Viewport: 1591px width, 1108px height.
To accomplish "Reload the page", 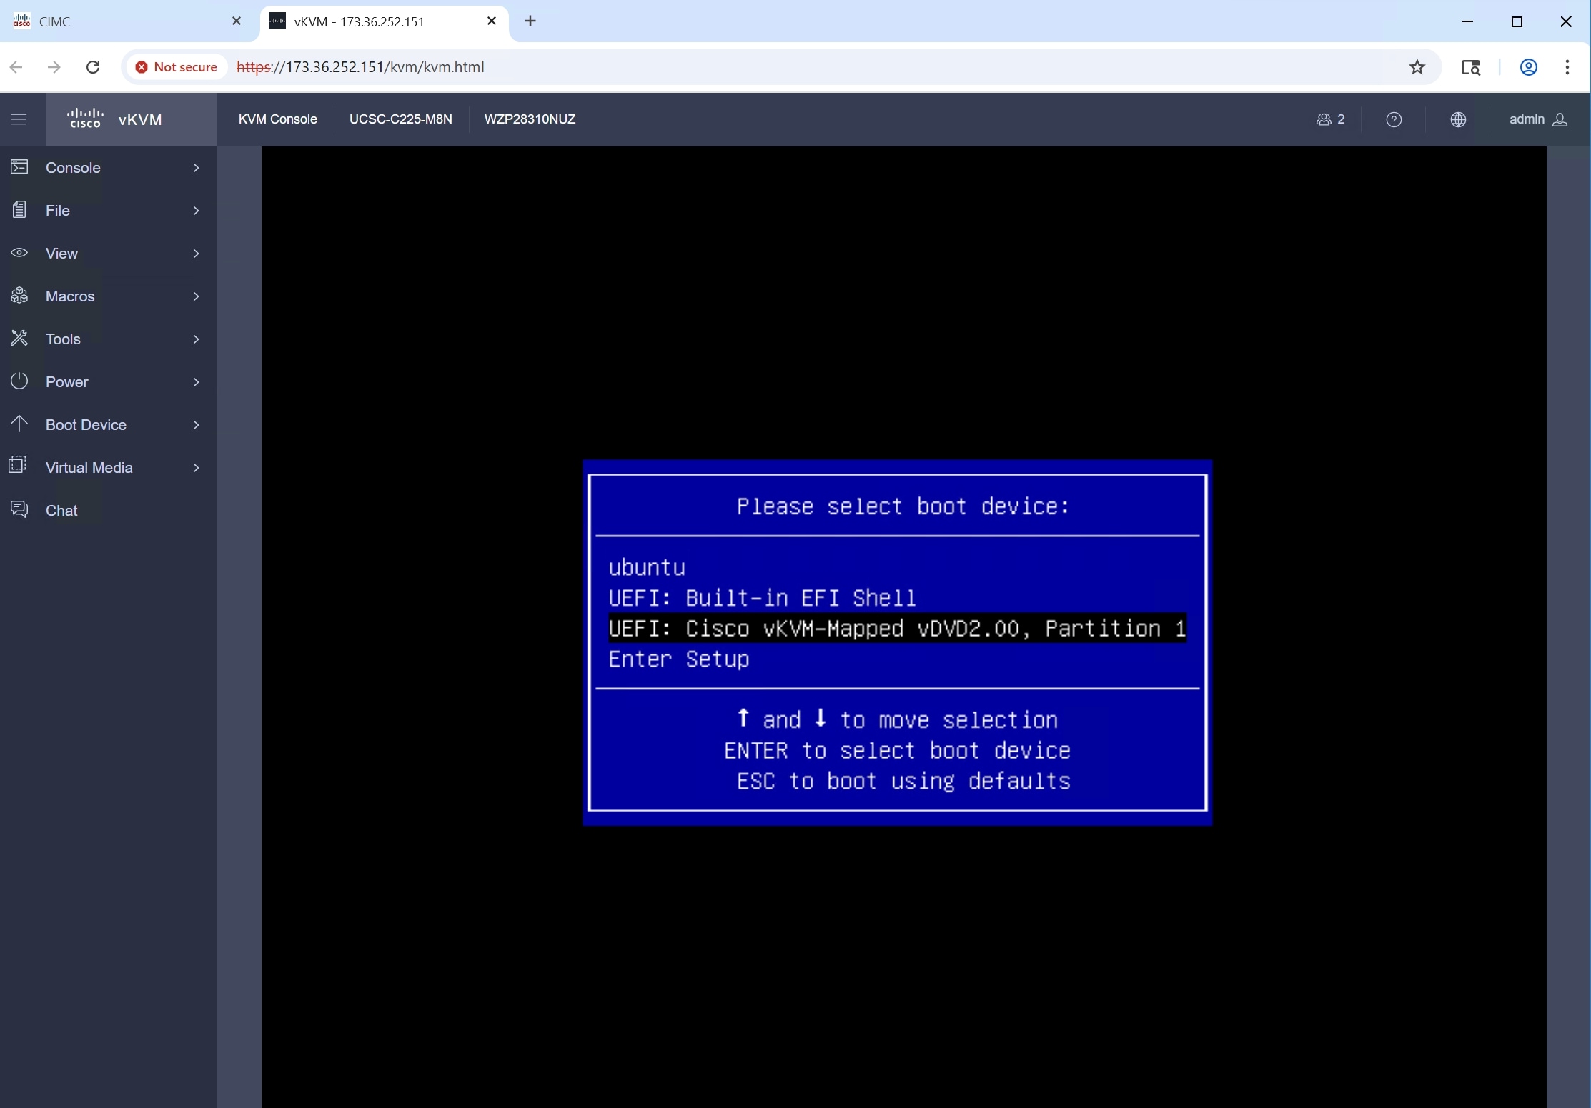I will click(x=93, y=67).
